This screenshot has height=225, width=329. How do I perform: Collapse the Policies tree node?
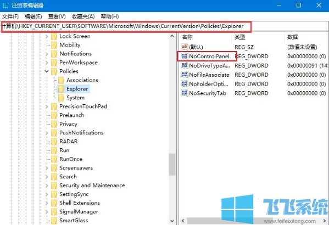click(x=47, y=71)
